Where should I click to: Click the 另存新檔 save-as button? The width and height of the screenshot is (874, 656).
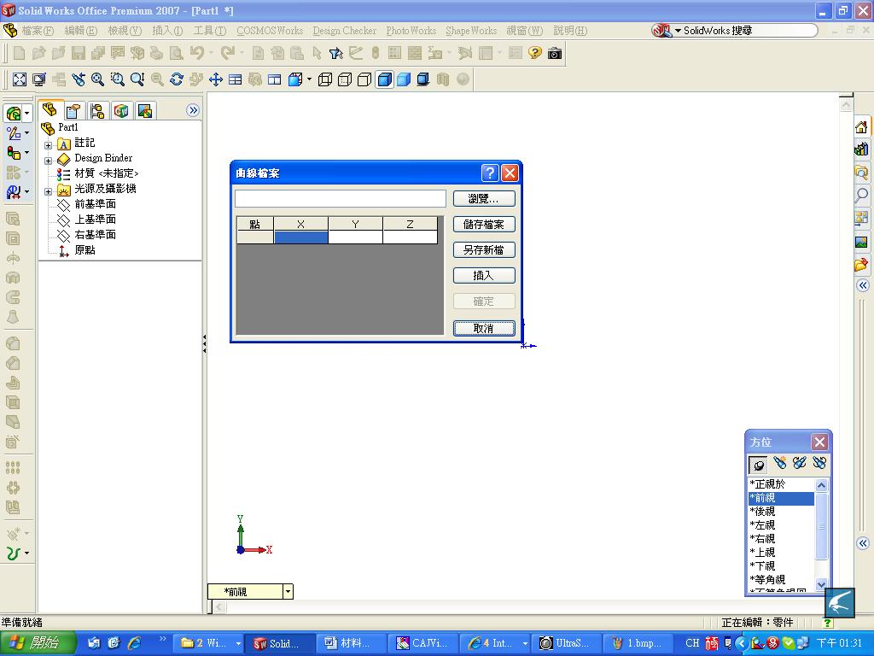point(484,250)
